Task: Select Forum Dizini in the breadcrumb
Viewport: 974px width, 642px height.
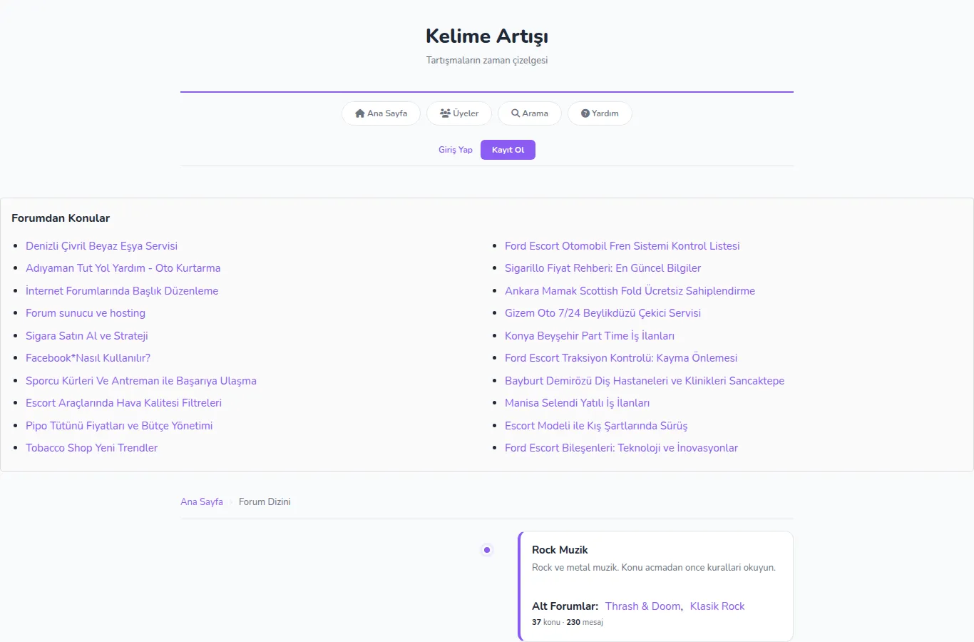Action: click(x=265, y=502)
